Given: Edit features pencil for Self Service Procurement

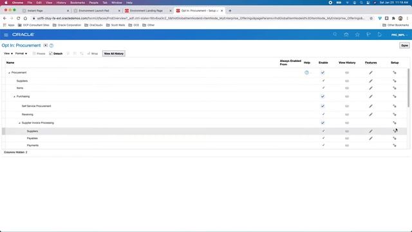Looking at the screenshot, I should click(371, 106).
